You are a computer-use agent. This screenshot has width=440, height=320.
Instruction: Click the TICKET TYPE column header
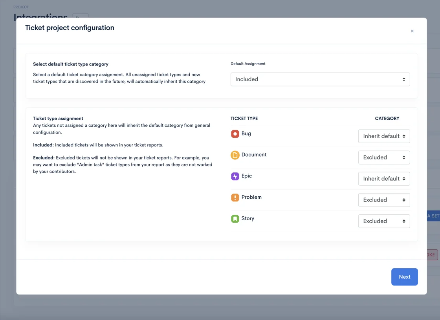[244, 119]
